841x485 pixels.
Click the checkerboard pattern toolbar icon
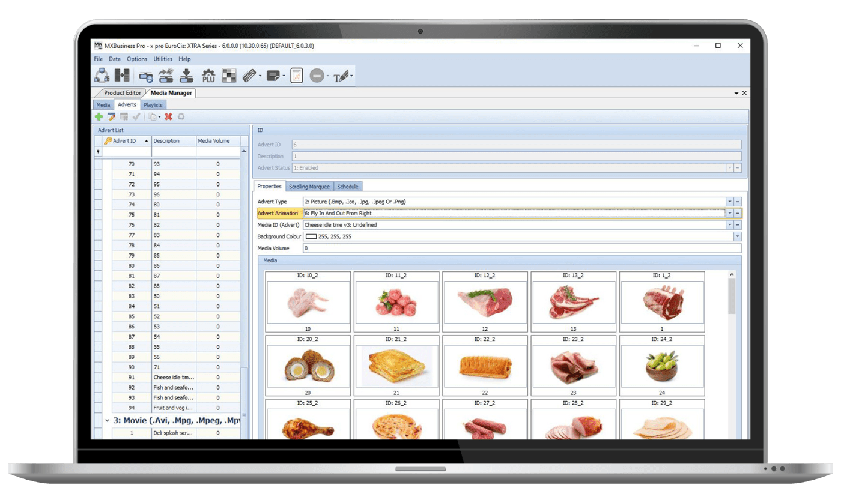pyautogui.click(x=229, y=76)
